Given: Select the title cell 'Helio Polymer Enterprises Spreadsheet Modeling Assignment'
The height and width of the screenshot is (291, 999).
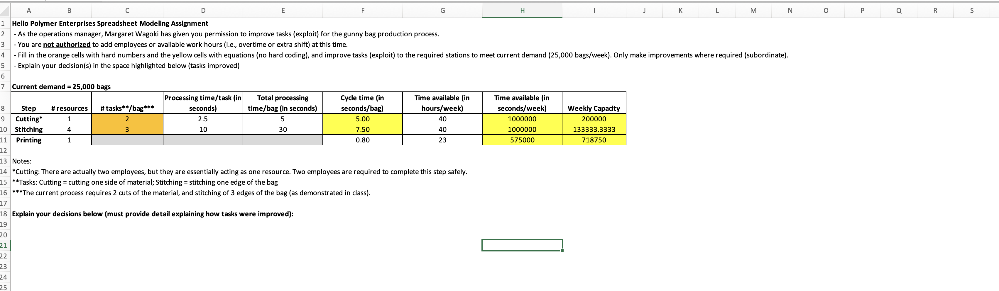Looking at the screenshot, I should tap(110, 24).
